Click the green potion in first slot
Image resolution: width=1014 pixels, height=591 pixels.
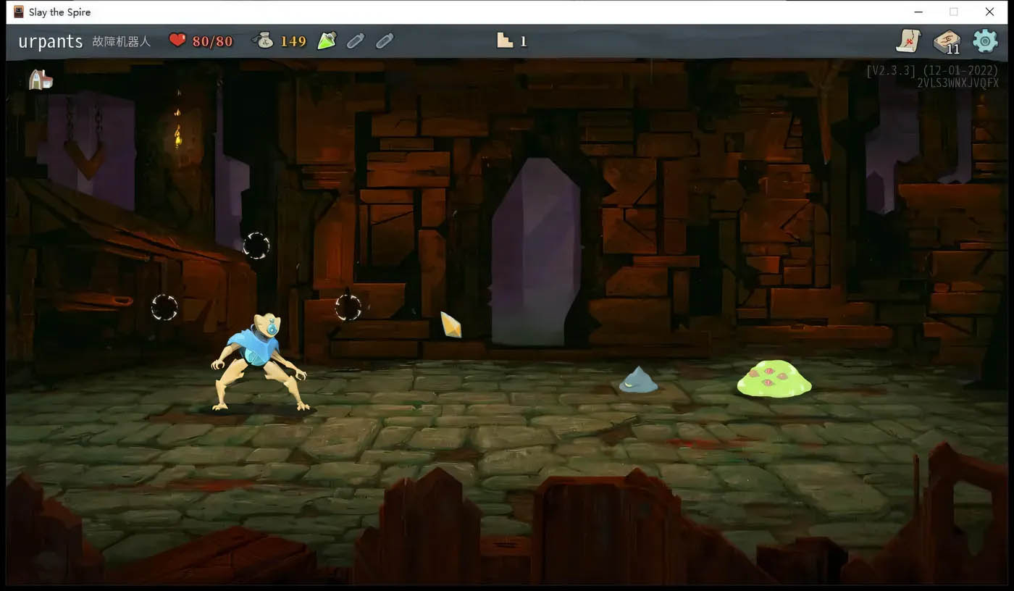click(327, 41)
